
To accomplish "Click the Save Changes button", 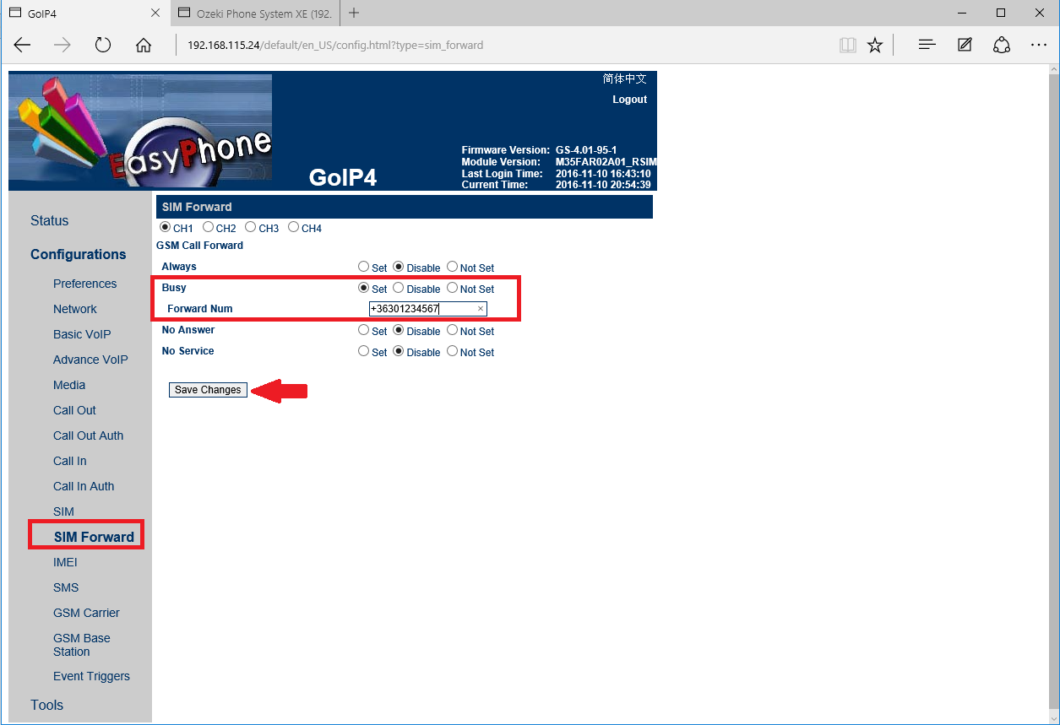I will click(208, 390).
